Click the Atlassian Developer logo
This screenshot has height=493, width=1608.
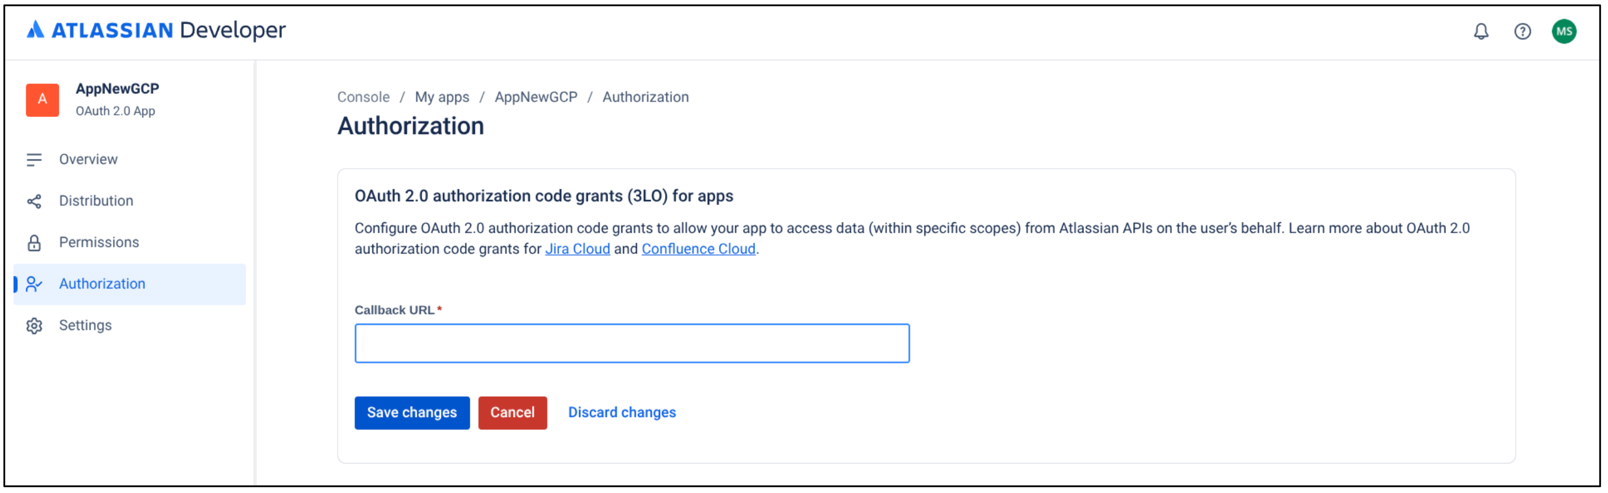156,30
